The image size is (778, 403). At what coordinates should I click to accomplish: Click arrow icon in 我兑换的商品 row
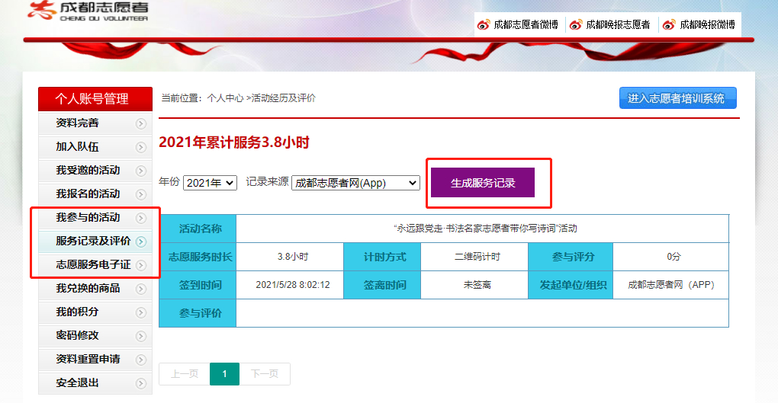tap(141, 289)
